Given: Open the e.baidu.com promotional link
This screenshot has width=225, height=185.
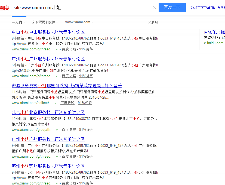Looking at the screenshot, I should coord(214,43).
